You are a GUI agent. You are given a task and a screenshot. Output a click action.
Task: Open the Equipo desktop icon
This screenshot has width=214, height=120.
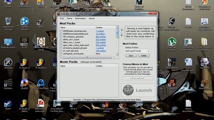pyautogui.click(x=8, y=4)
